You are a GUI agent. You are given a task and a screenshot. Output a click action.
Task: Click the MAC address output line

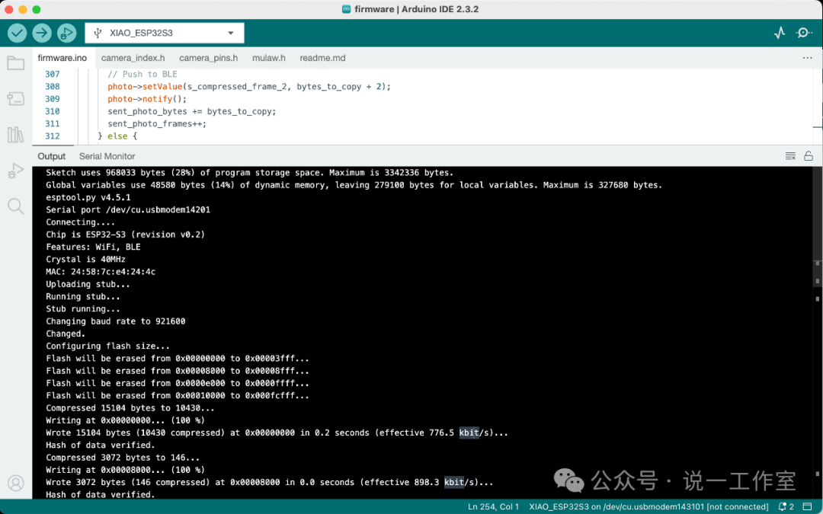(101, 272)
